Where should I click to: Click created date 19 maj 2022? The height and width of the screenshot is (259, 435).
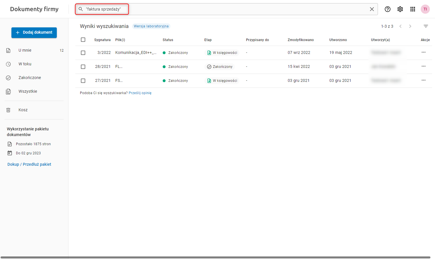tap(341, 52)
